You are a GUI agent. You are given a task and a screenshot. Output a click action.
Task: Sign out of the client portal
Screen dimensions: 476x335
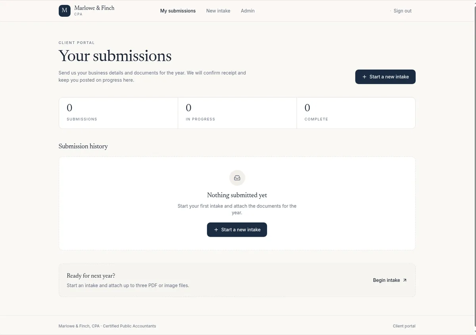tap(403, 11)
